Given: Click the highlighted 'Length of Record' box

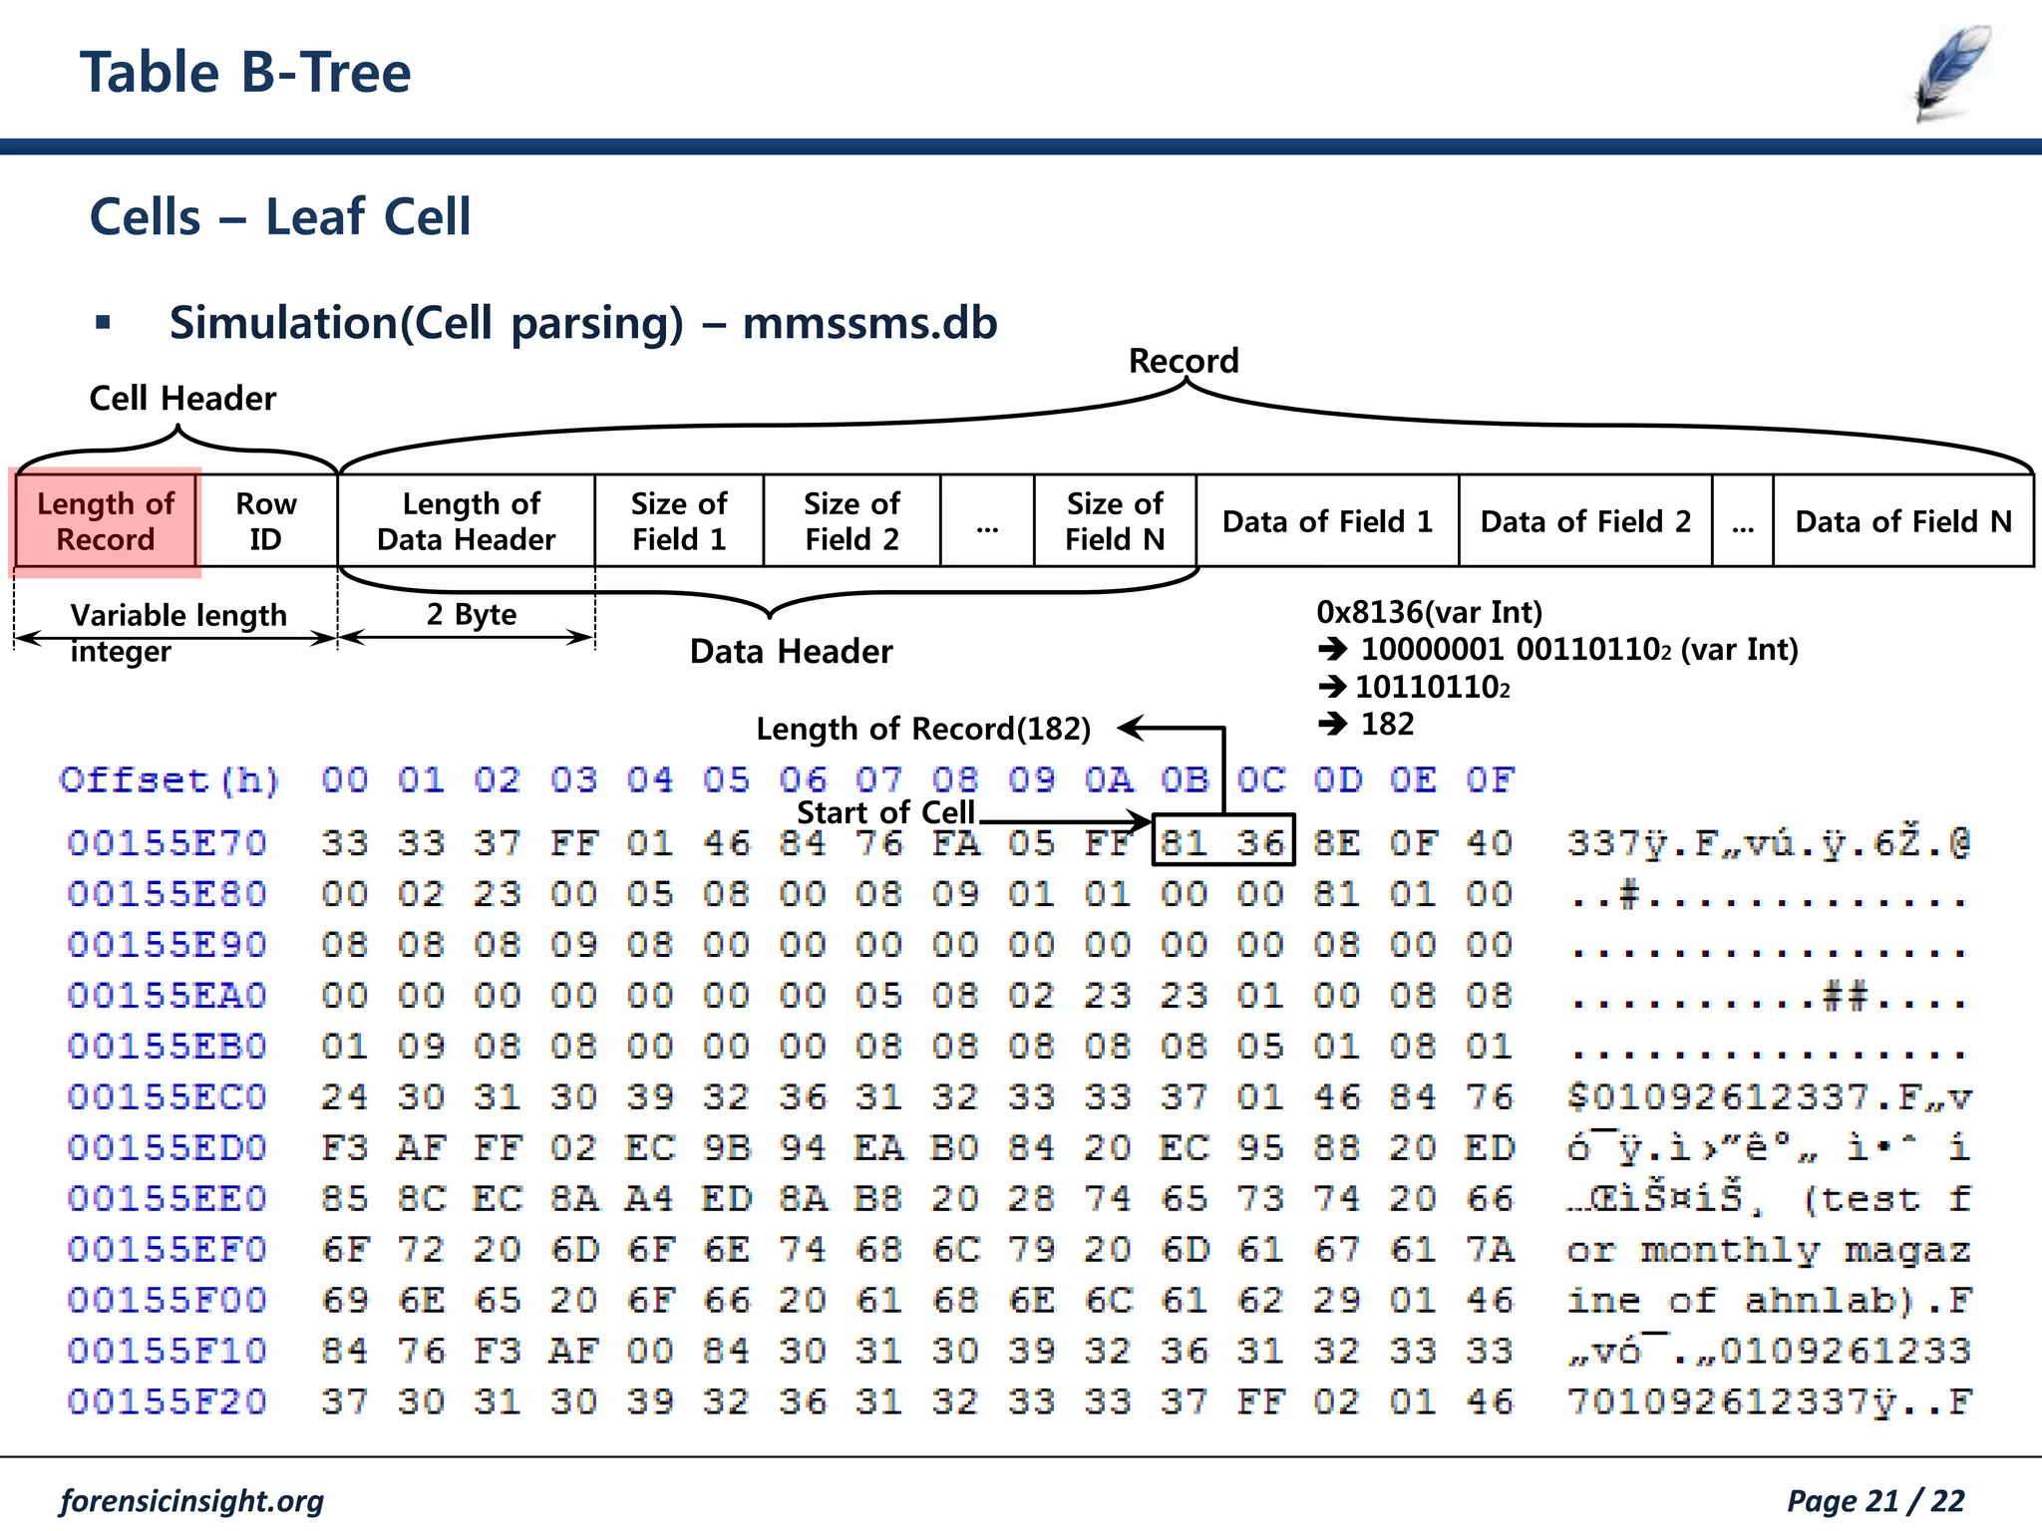Looking at the screenshot, I should click(x=106, y=521).
